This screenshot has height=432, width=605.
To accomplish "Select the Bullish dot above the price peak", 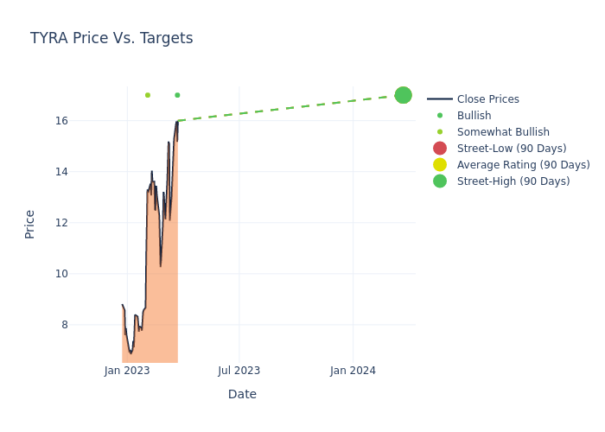I will (177, 95).
